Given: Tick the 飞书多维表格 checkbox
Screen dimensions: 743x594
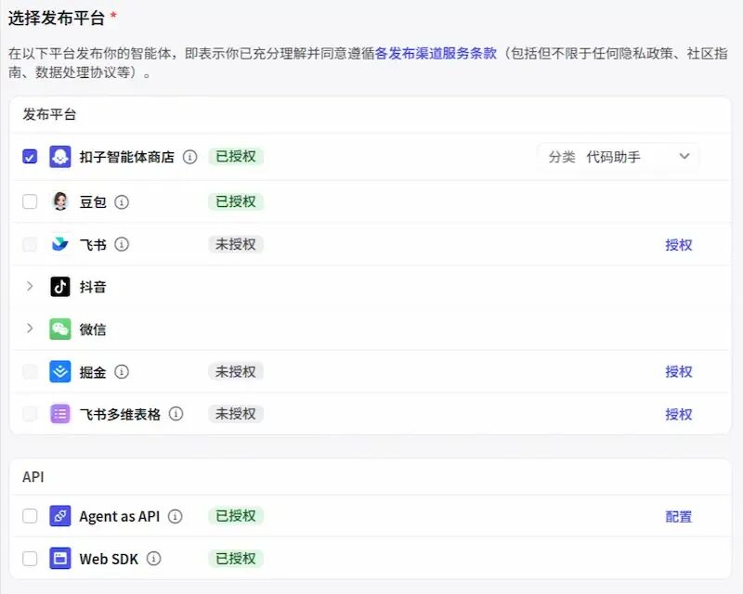Looking at the screenshot, I should coord(30,414).
